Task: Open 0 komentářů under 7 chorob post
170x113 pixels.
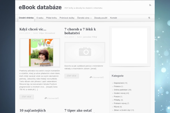Action: coord(98,77)
